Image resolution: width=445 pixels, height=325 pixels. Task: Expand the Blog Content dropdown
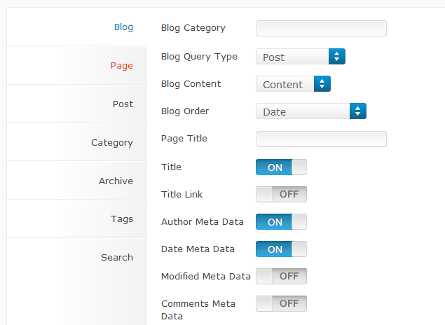tap(293, 84)
